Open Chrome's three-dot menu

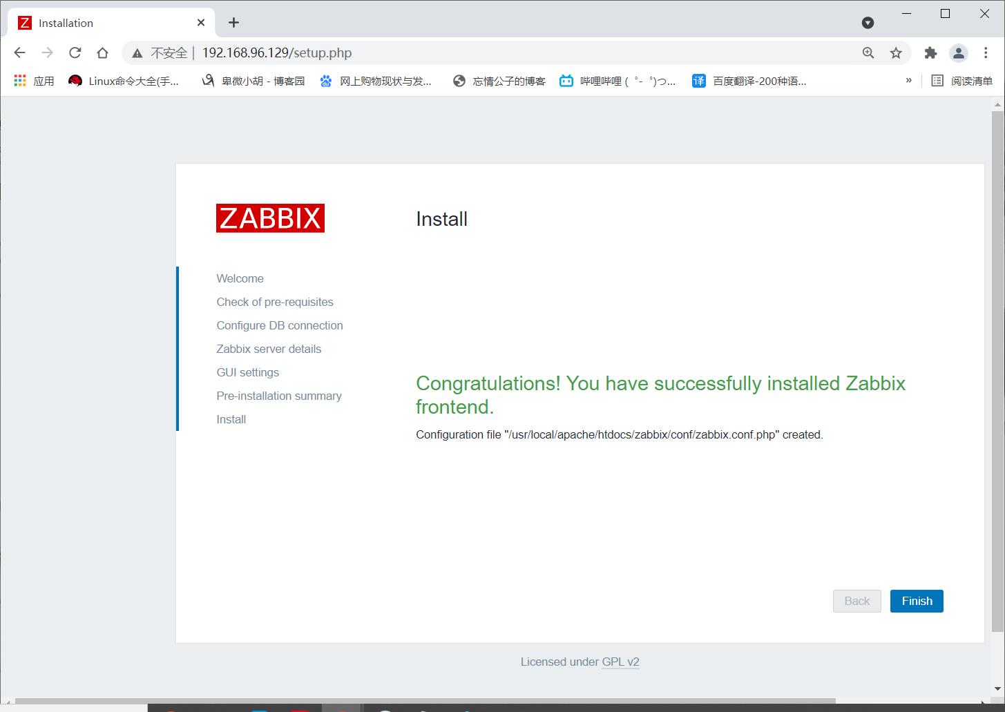(x=986, y=53)
